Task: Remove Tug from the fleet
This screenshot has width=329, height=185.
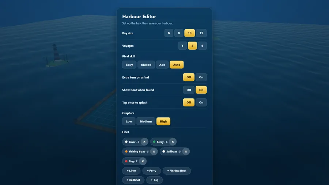Action: click(143, 161)
